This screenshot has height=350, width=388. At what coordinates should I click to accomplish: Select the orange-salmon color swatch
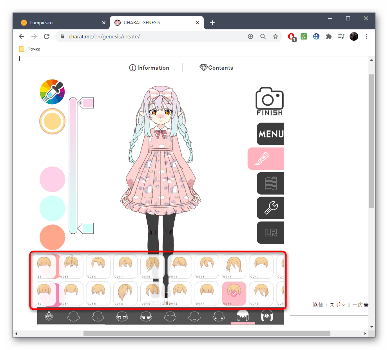point(52,237)
